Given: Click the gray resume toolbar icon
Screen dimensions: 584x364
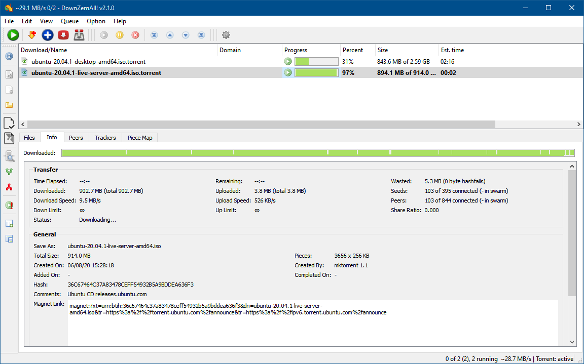Looking at the screenshot, I should coord(104,35).
